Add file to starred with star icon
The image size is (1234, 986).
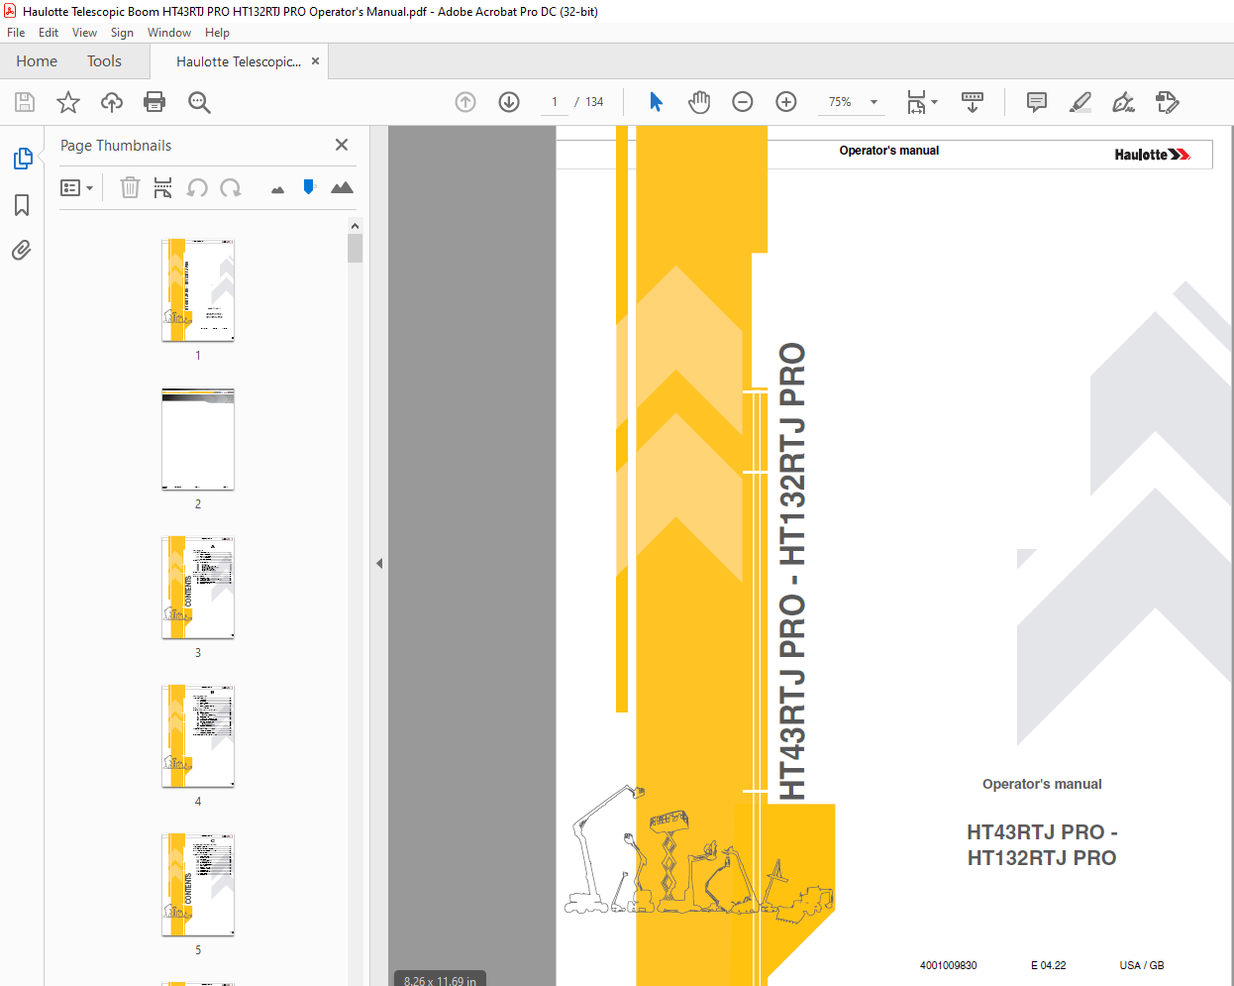tap(68, 102)
